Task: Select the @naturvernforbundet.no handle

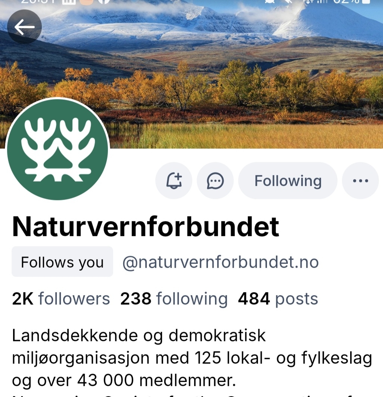Action: [x=221, y=262]
